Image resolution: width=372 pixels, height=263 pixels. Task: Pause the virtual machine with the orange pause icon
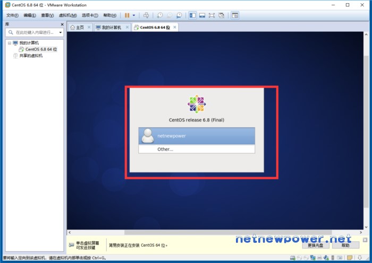pyautogui.click(x=127, y=15)
